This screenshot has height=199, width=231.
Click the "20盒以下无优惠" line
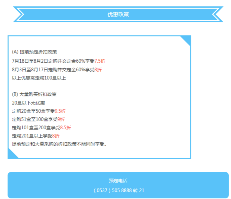click(28, 103)
